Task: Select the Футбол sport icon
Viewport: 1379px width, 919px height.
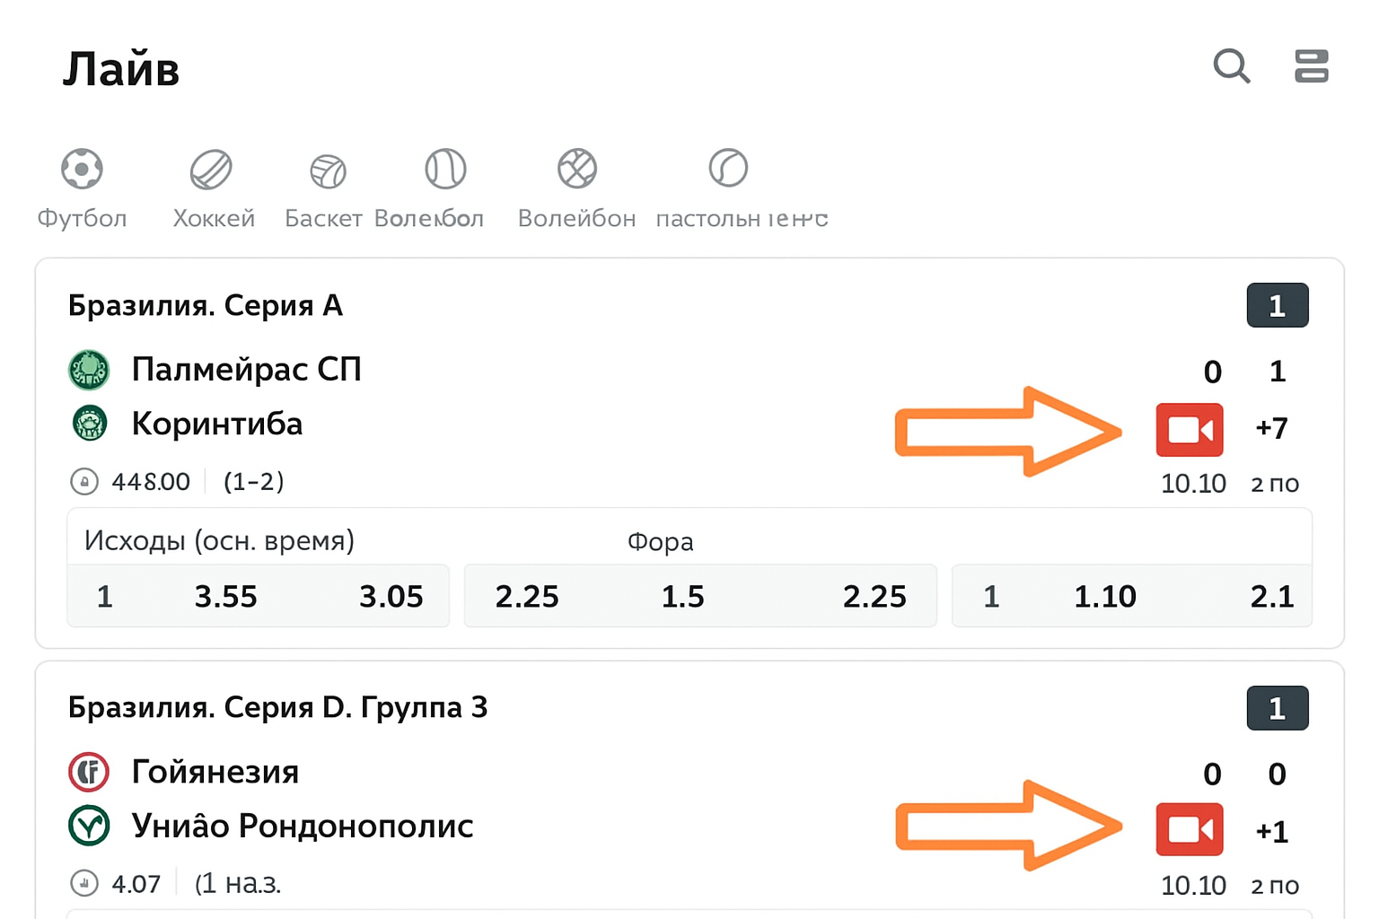Action: (x=82, y=169)
